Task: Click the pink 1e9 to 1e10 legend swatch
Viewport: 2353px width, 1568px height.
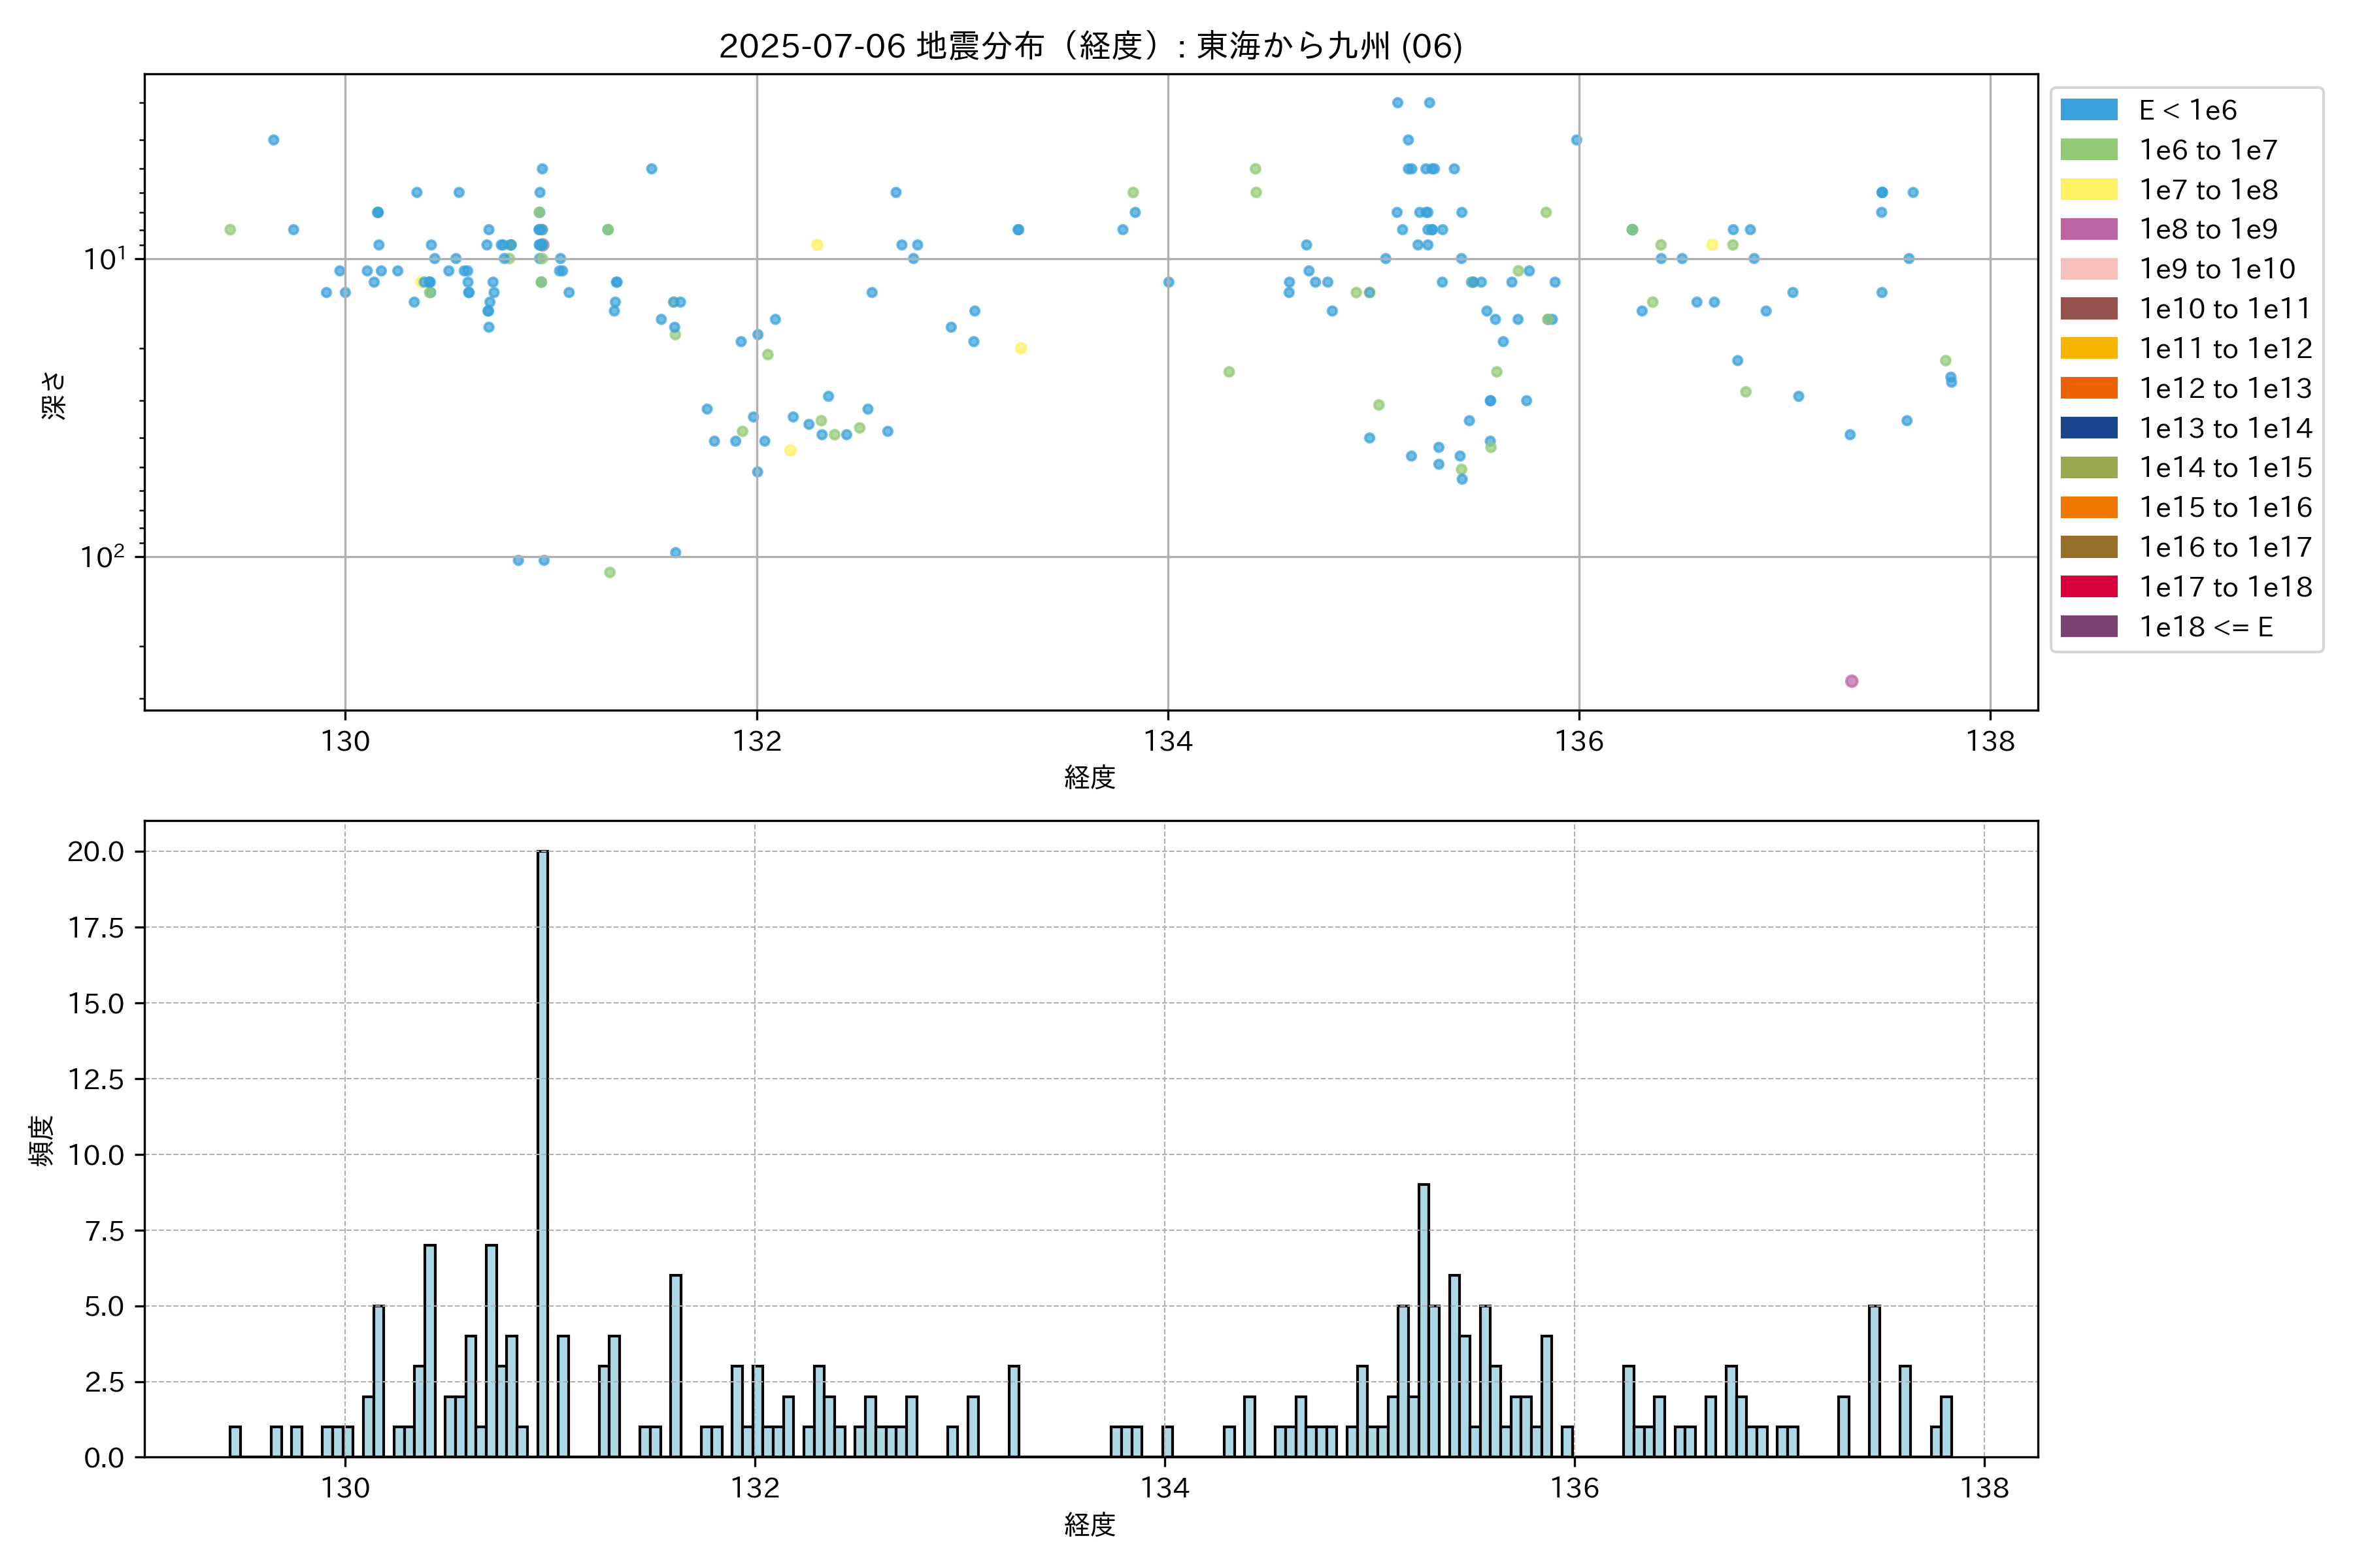Action: tap(2089, 269)
